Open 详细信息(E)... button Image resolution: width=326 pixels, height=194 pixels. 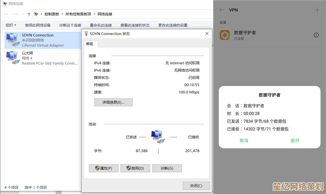tap(113, 102)
